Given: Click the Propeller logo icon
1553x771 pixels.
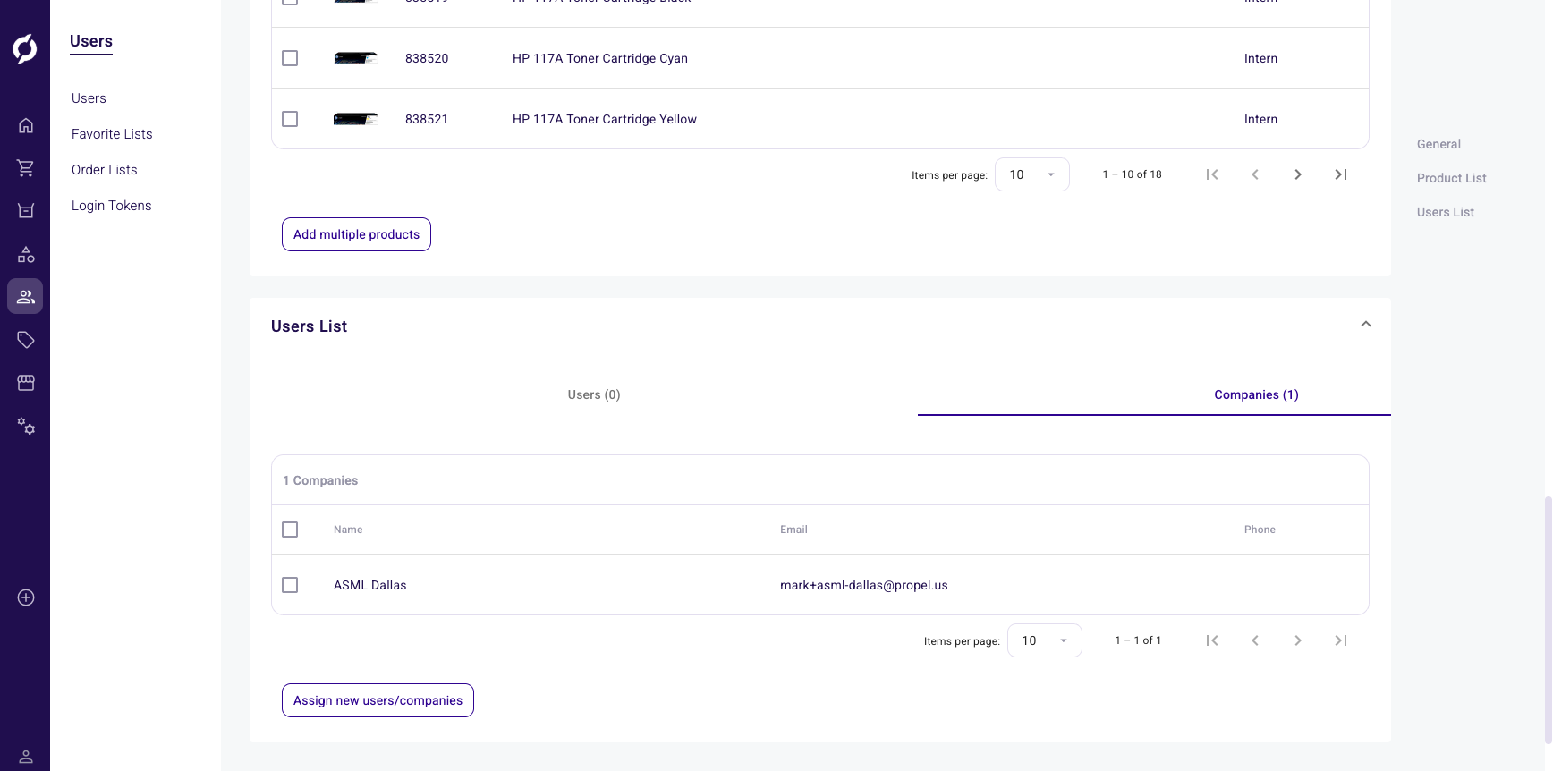Looking at the screenshot, I should point(25,48).
